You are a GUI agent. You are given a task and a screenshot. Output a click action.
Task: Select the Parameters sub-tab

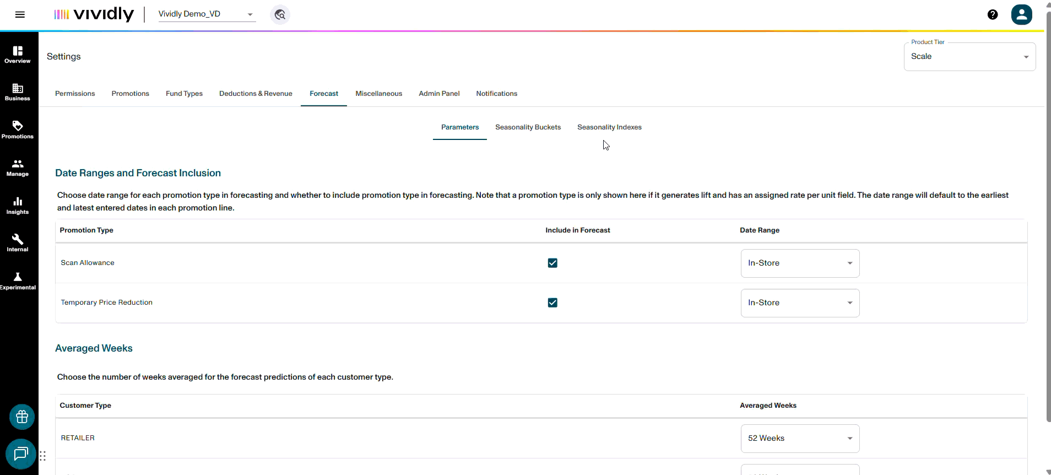tap(460, 127)
